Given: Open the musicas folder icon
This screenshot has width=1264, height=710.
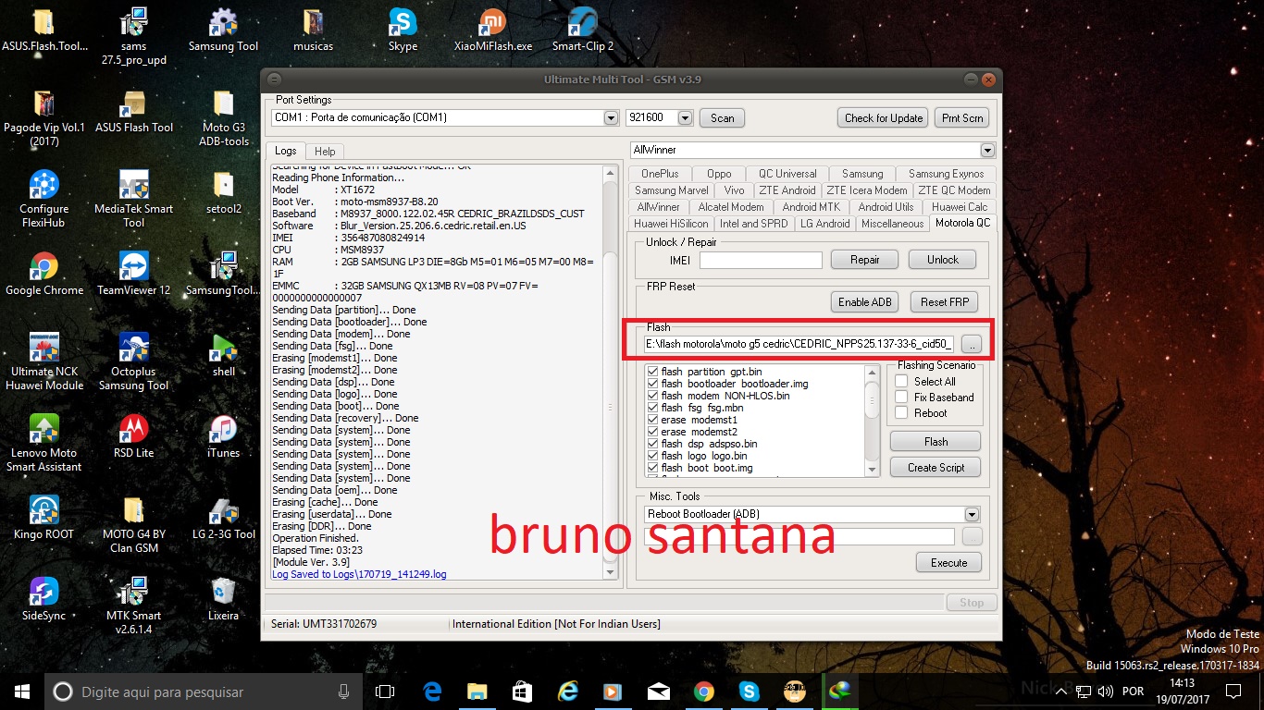Looking at the screenshot, I should (x=313, y=30).
